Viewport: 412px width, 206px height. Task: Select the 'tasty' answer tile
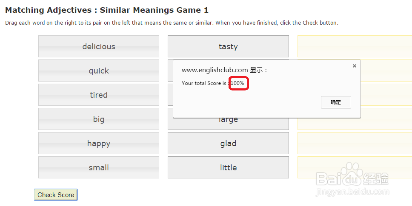coord(228,46)
